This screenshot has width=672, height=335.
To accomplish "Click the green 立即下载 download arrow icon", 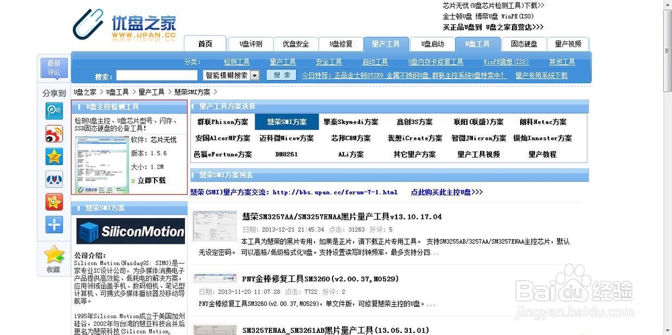I will [x=133, y=181].
